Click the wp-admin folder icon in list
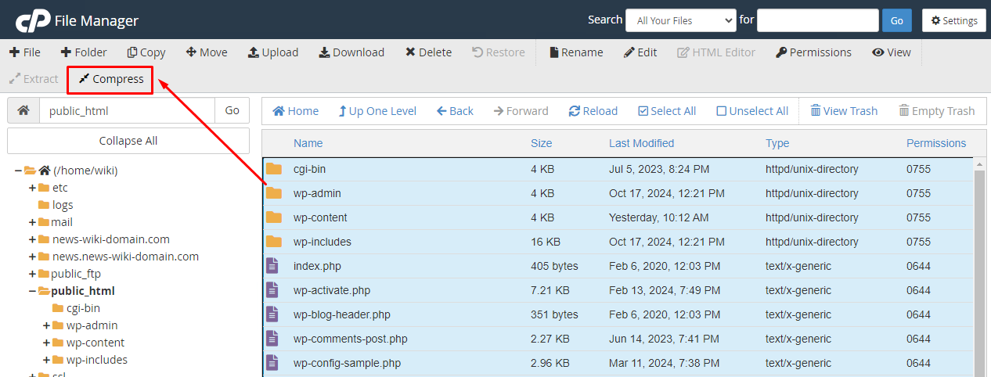Image resolution: width=991 pixels, height=377 pixels. click(273, 193)
